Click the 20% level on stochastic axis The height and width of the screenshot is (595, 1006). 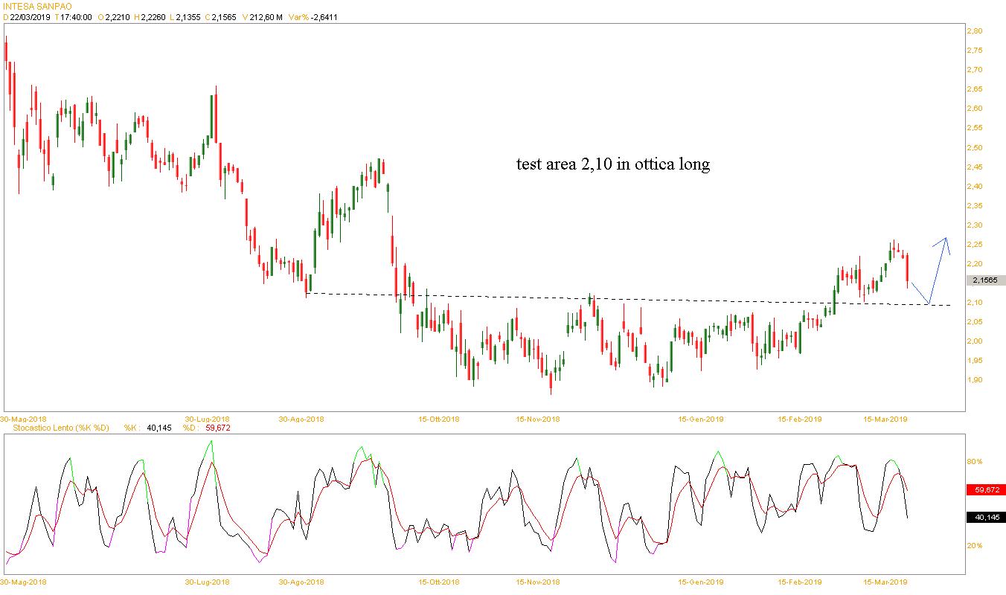pyautogui.click(x=975, y=545)
